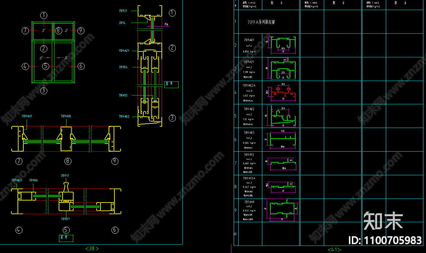
Task: Select the 789A13 name in table row 7
Action: coord(249,155)
